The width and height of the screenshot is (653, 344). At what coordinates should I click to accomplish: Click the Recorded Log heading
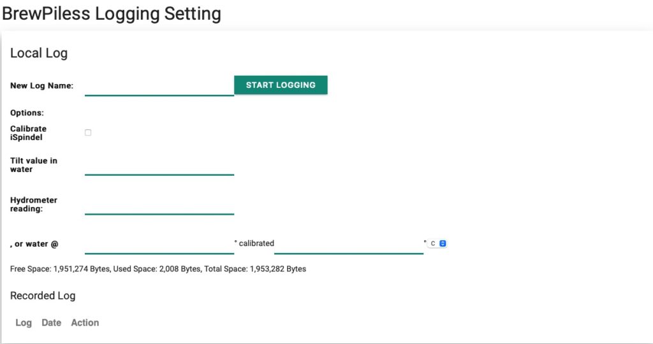click(x=43, y=296)
